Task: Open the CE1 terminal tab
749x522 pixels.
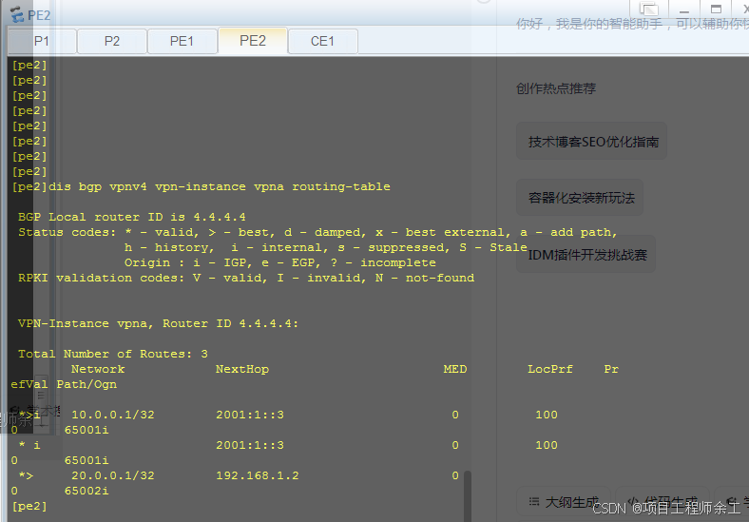Action: click(x=322, y=41)
